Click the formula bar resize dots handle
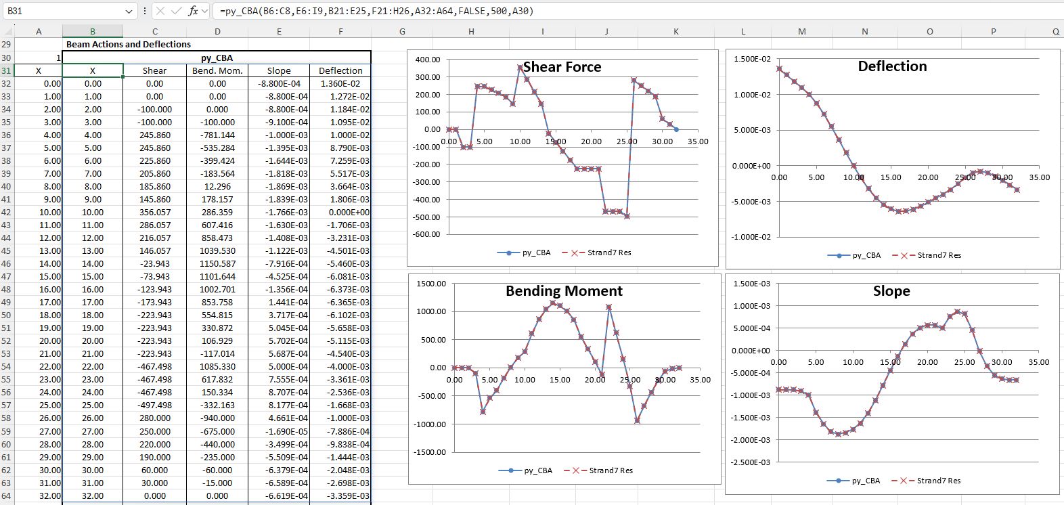This screenshot has width=1064, height=505. click(x=145, y=11)
